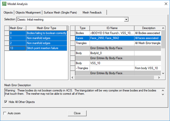The image size is (170, 121).
Task: Select the 'VSS_10' body entry
Action: [x=112, y=63]
